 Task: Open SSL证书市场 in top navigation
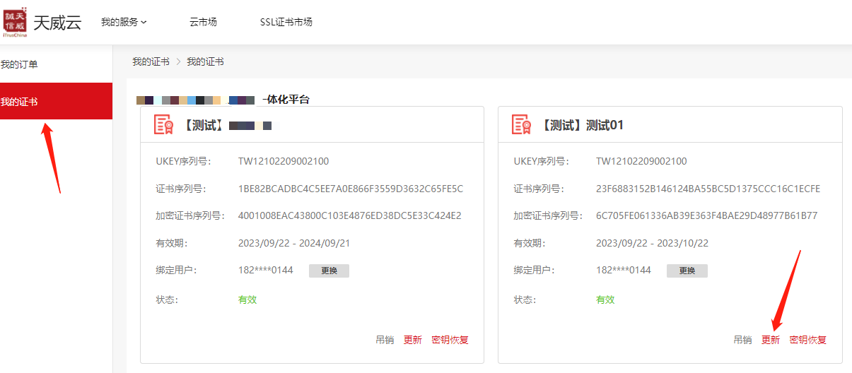pos(286,22)
